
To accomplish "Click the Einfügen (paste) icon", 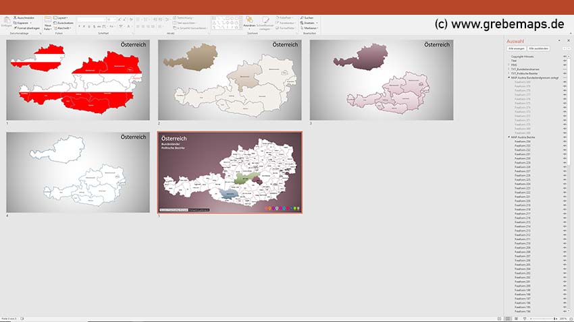I will click(7, 23).
